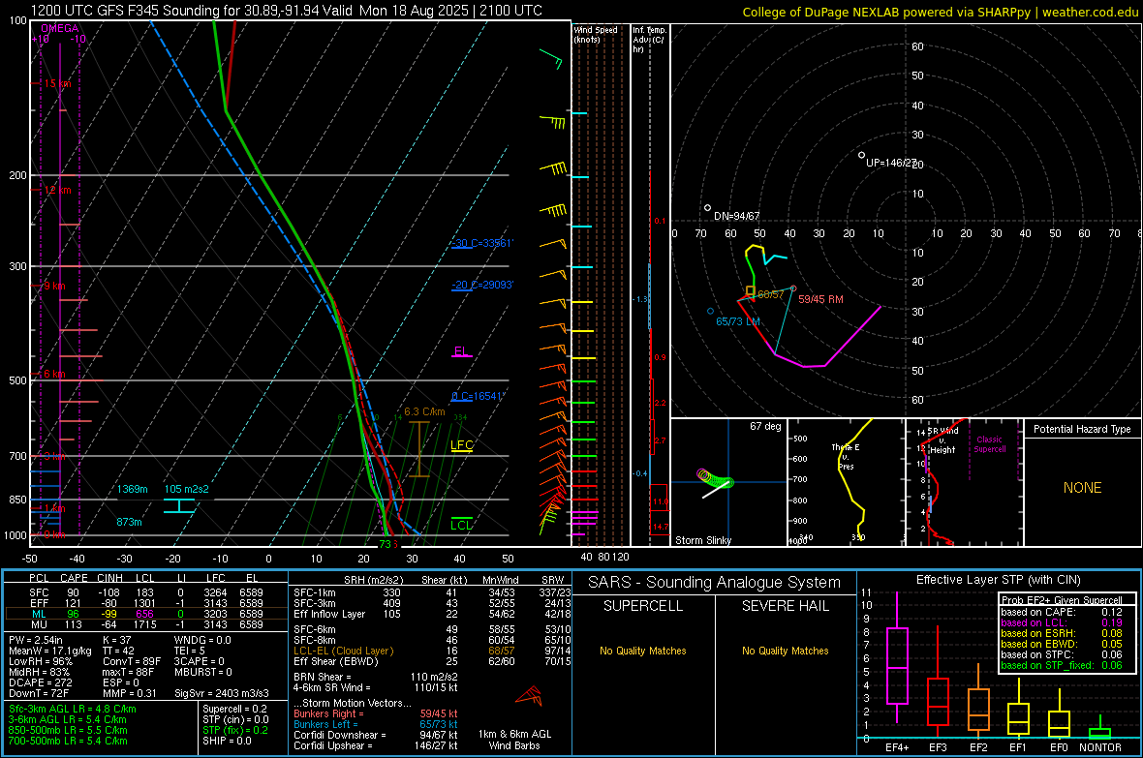Viewport: 1143px width, 758px height.
Task: Click the red Bunkers Right = 59/45 kt line
Action: (376, 714)
